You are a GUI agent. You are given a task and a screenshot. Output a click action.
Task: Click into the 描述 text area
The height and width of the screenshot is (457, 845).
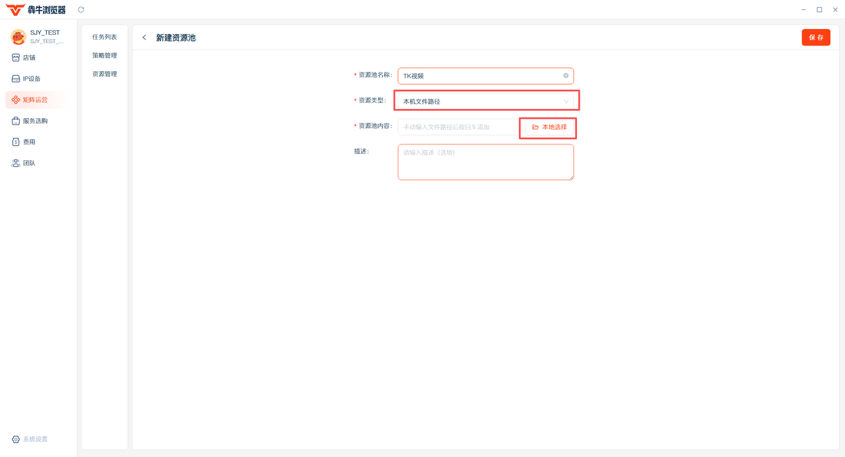click(x=485, y=162)
